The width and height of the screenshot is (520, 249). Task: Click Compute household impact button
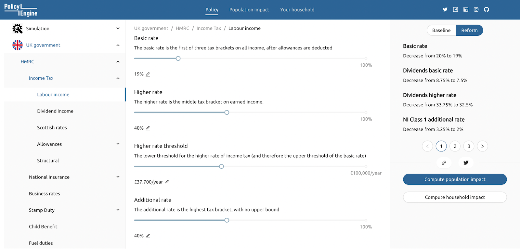455,197
